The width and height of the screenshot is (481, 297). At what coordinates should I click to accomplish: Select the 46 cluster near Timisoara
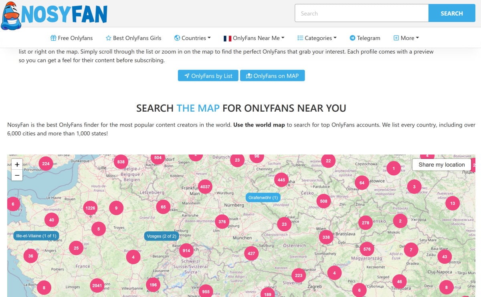399,281
